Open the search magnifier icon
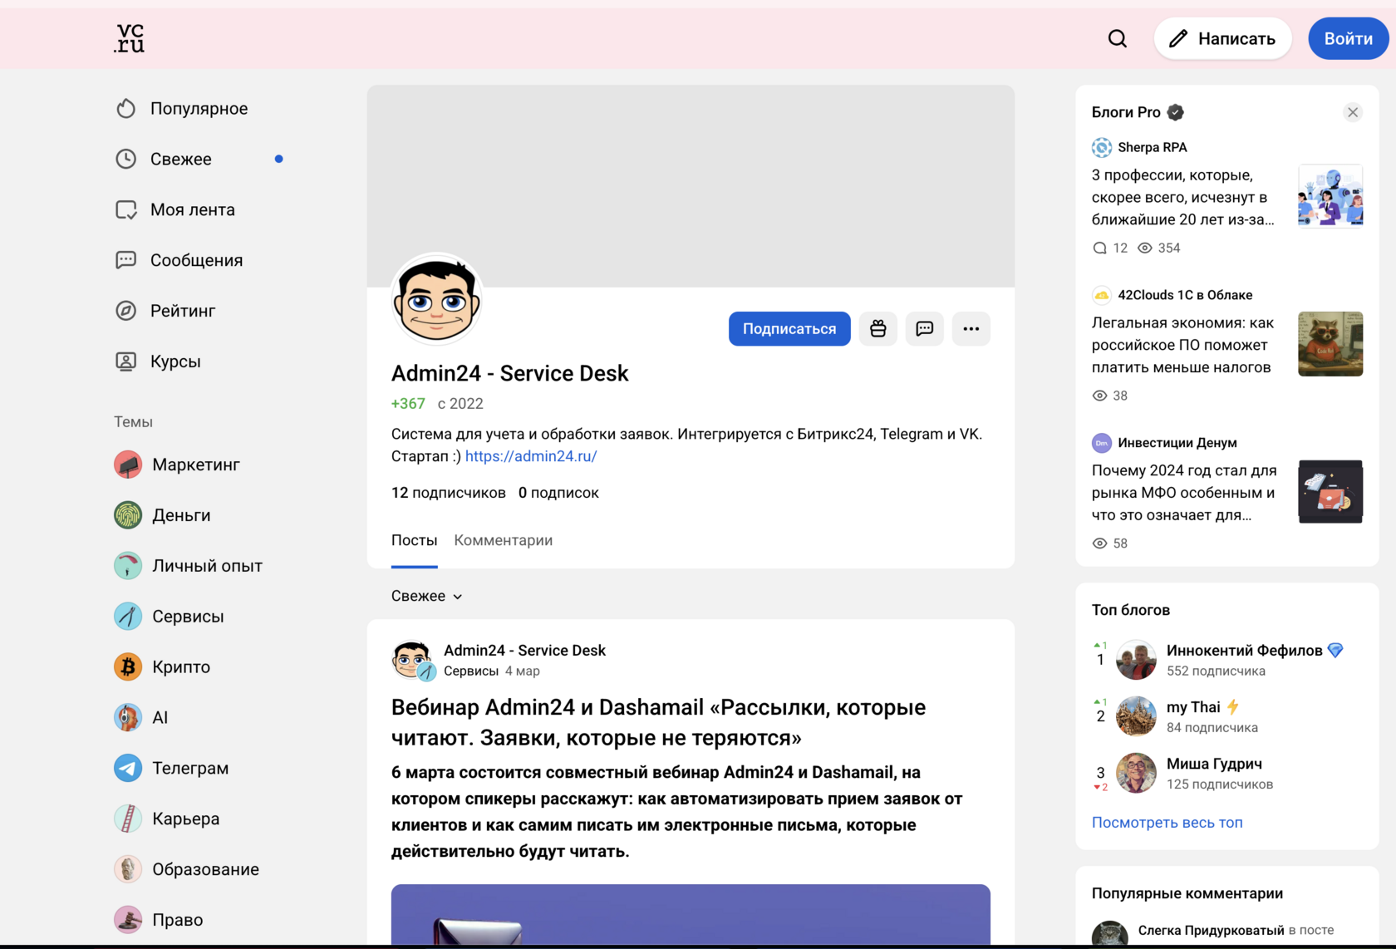Viewport: 1396px width, 949px height. point(1118,38)
